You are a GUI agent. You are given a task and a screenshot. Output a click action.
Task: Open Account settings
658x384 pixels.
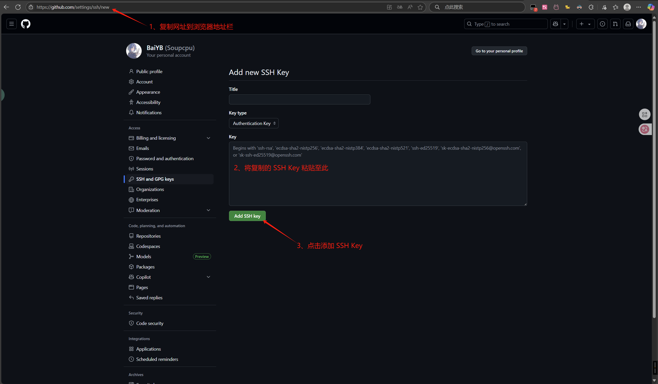(x=170, y=82)
